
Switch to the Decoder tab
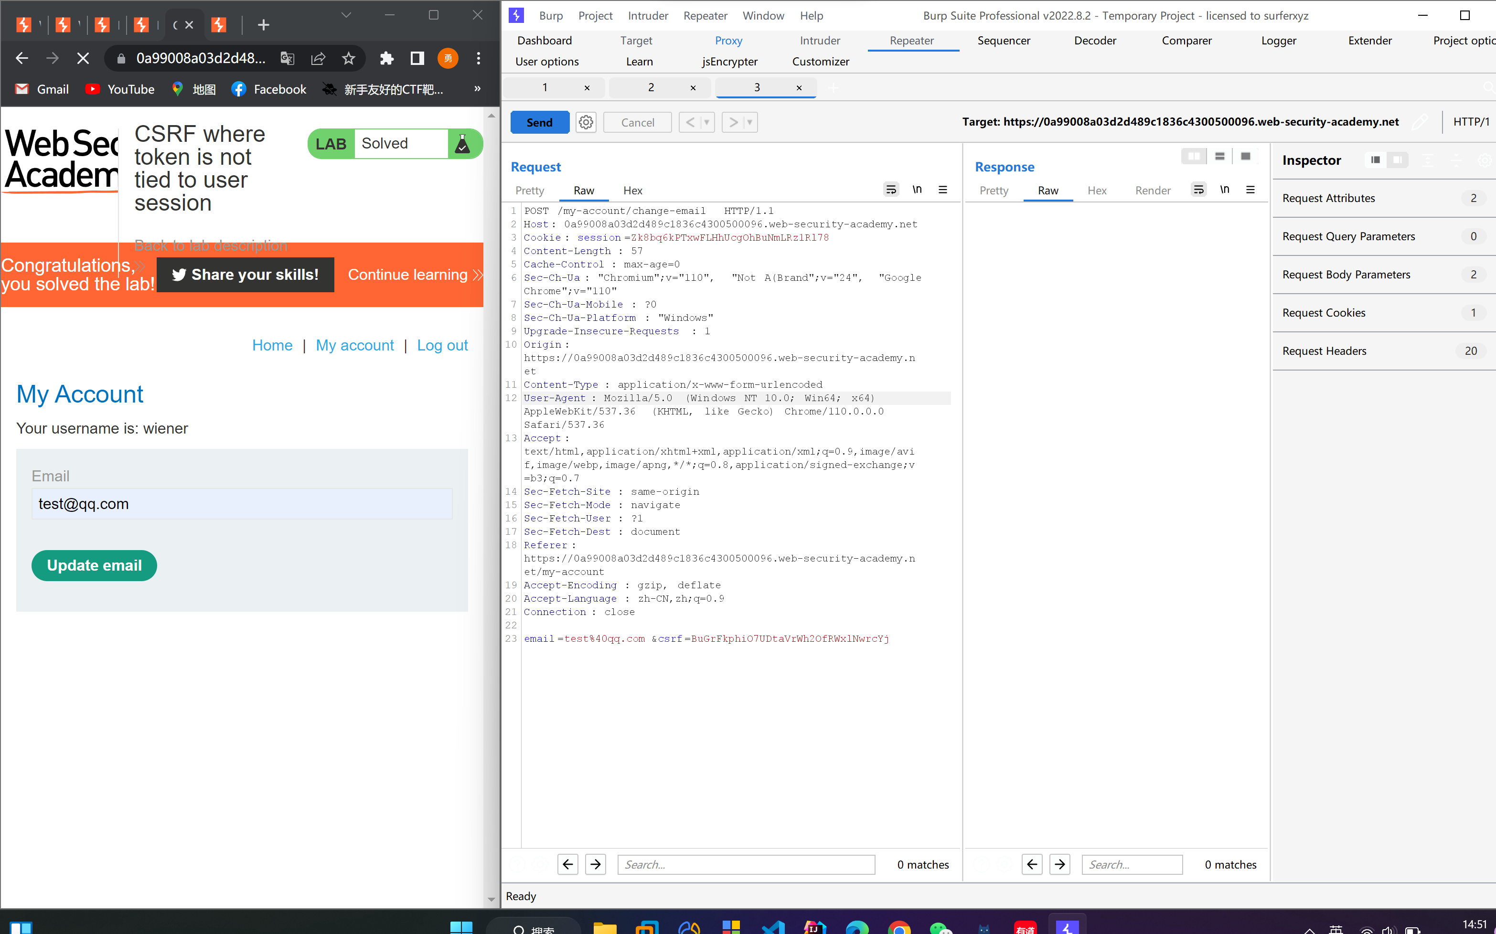[1094, 40]
